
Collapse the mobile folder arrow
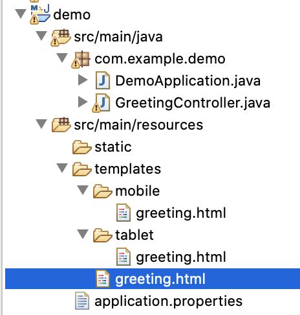click(83, 190)
